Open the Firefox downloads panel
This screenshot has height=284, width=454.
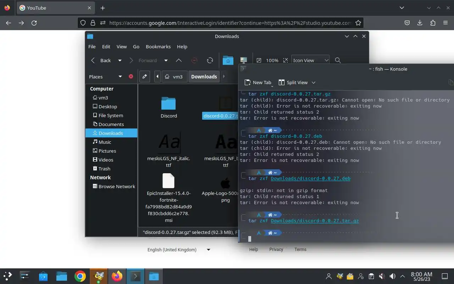click(420, 23)
